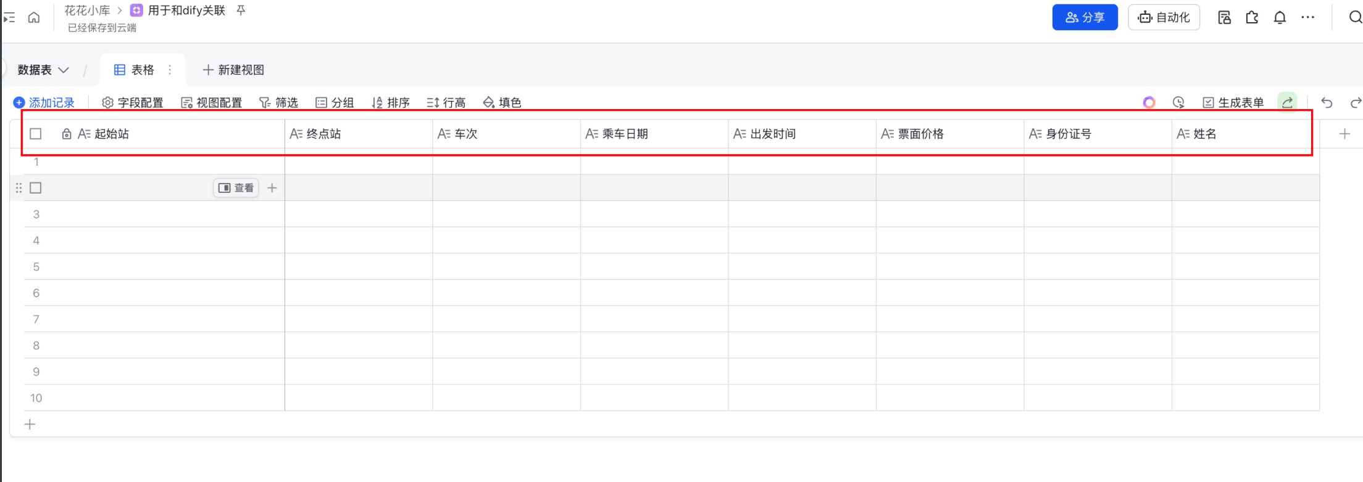
Task: Open the more options ellipsis menu
Action: click(x=1307, y=17)
